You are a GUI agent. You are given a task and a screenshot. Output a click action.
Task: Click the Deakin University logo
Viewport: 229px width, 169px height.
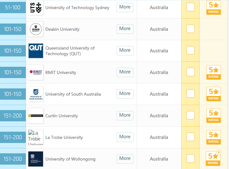[35, 29]
